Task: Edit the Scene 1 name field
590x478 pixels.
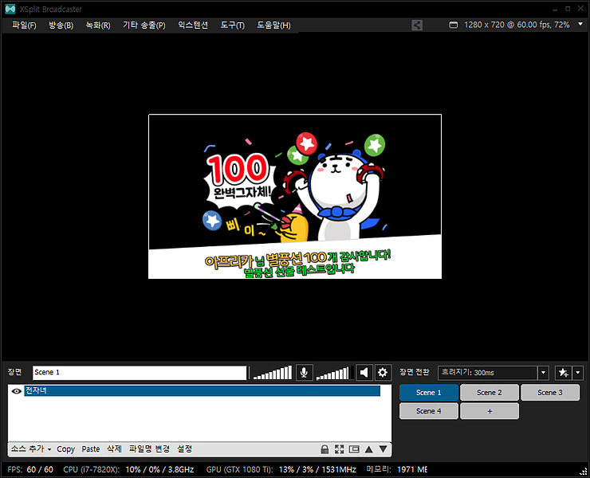Action: click(x=140, y=372)
